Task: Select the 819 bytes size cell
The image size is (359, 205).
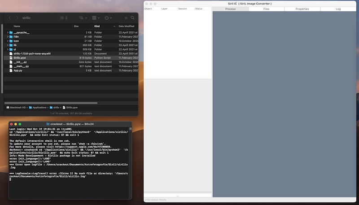Action: 85,58
